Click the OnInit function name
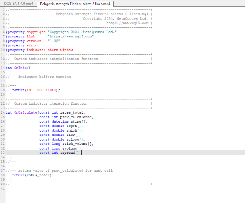The width and height of the screenshot is (245, 203). click(x=20, y=68)
